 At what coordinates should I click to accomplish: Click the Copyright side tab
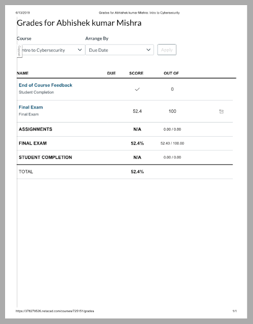point(19,51)
